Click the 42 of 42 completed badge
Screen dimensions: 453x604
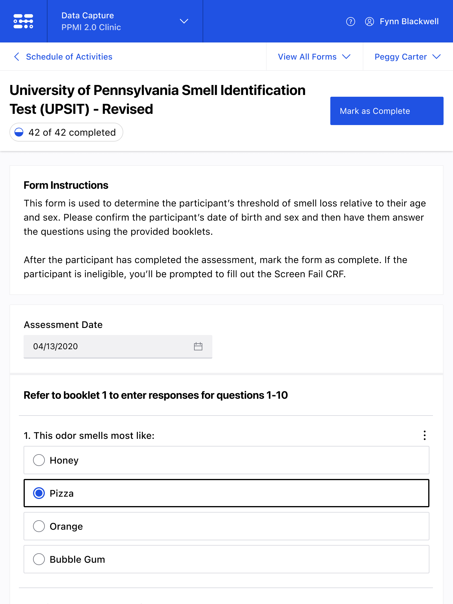coord(66,132)
